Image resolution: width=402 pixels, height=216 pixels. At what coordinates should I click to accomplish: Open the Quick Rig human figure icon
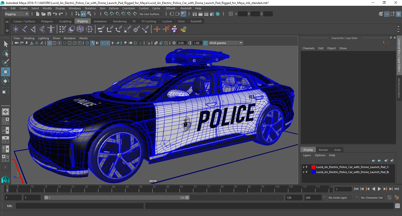51,29
